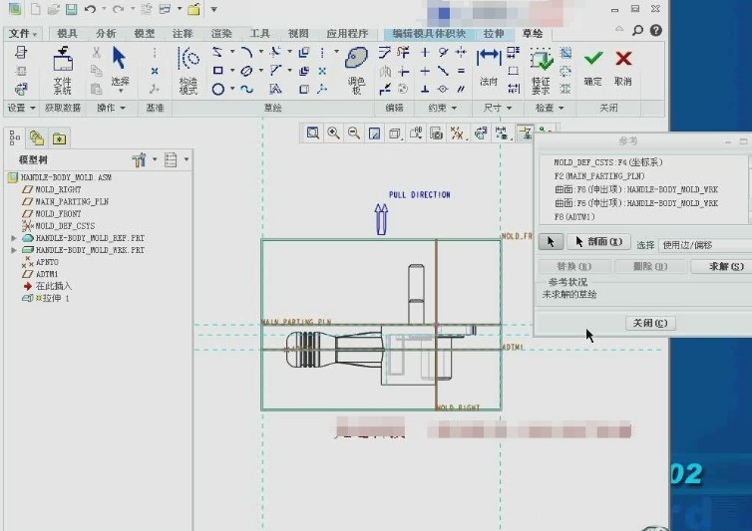This screenshot has width=752, height=531.
Task: Zoom in using the graphics toolbar
Action: coord(333,133)
